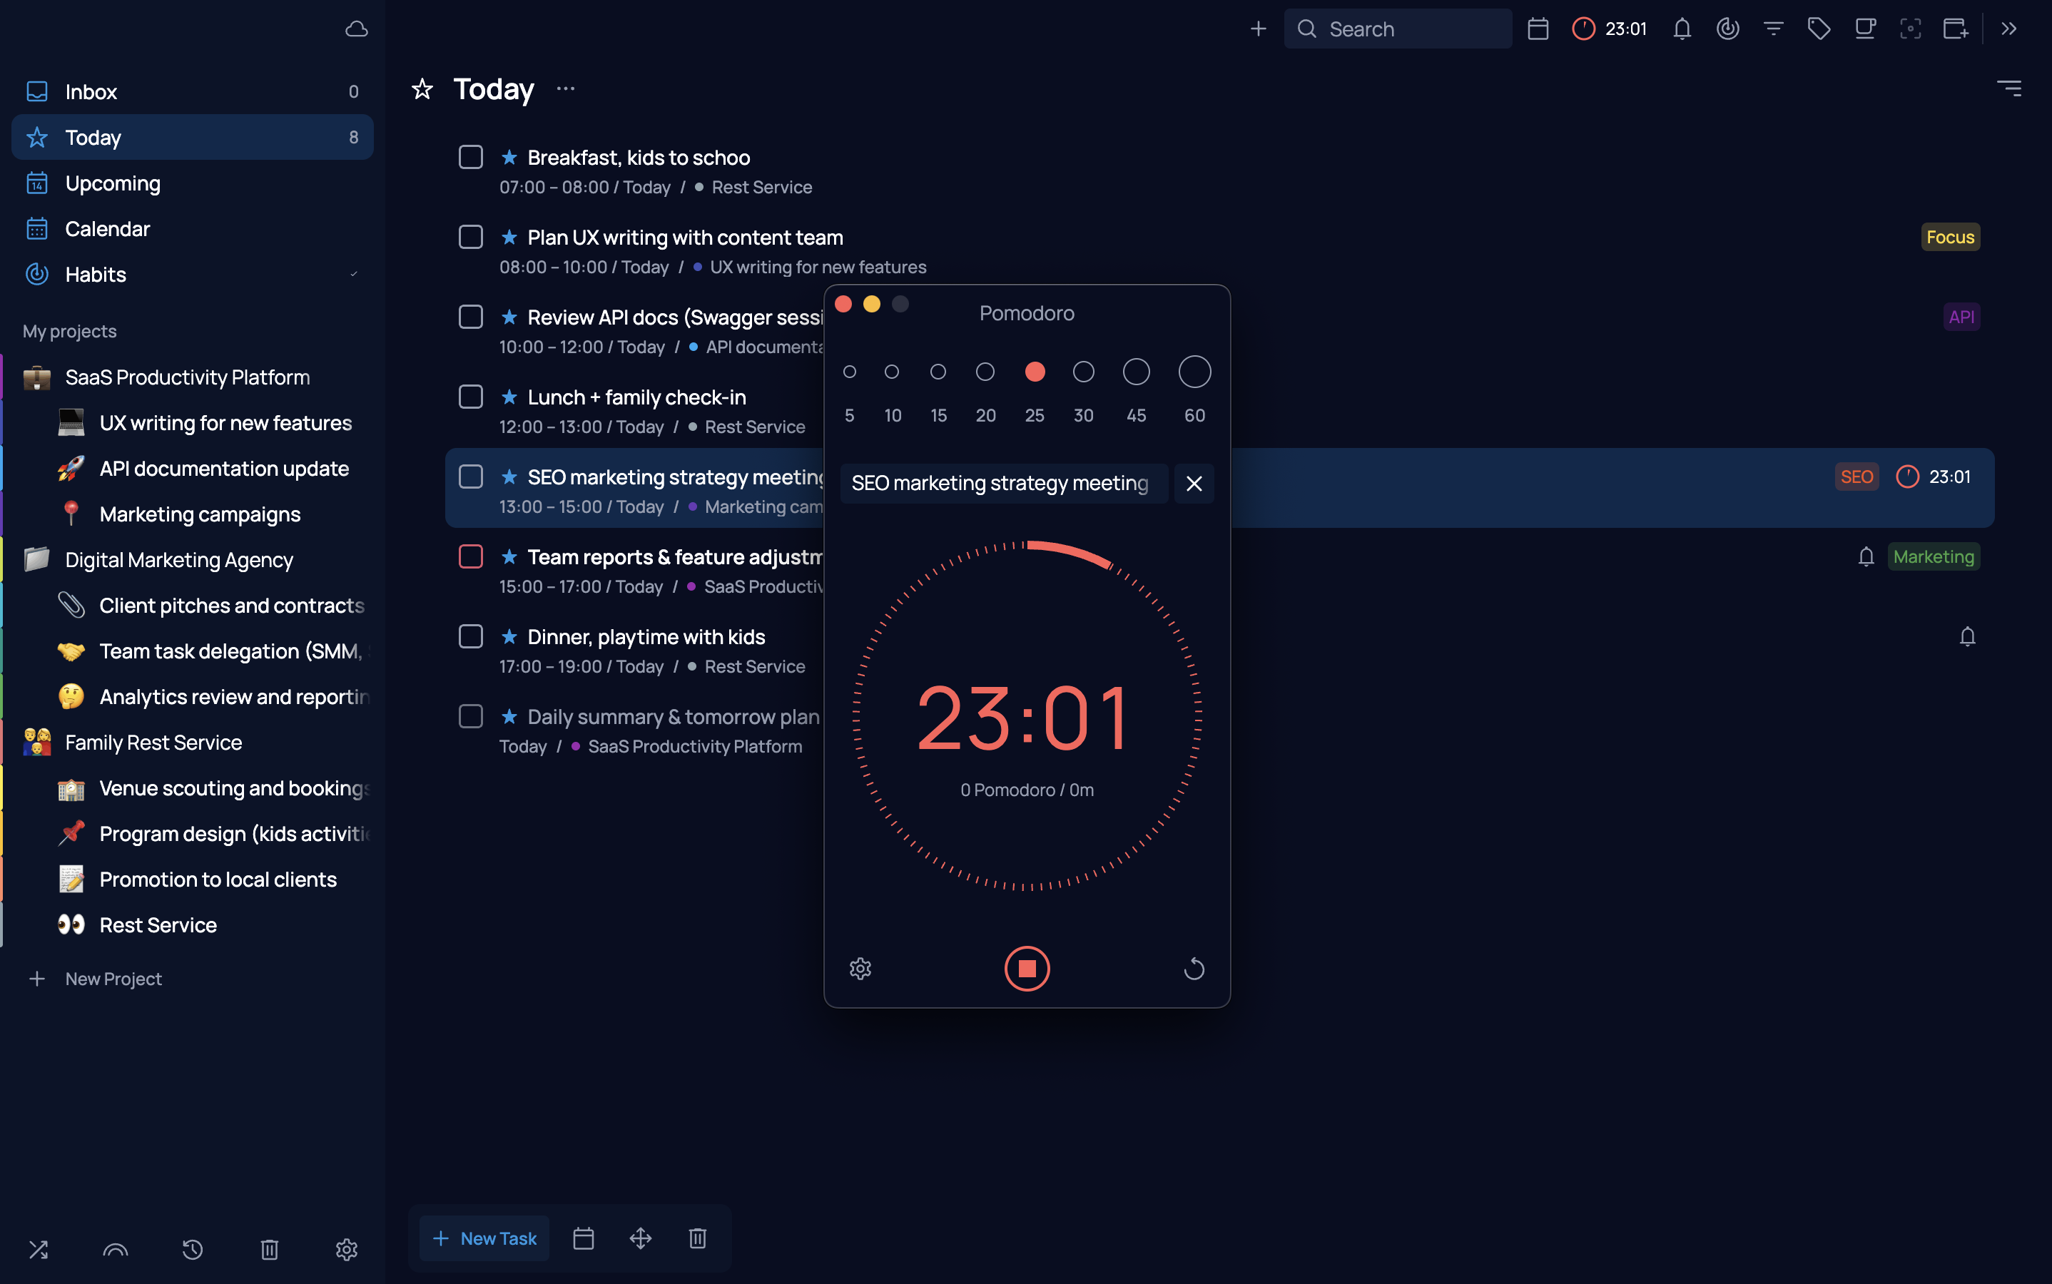Image resolution: width=2052 pixels, height=1284 pixels.
Task: Click the New Task button
Action: point(485,1238)
